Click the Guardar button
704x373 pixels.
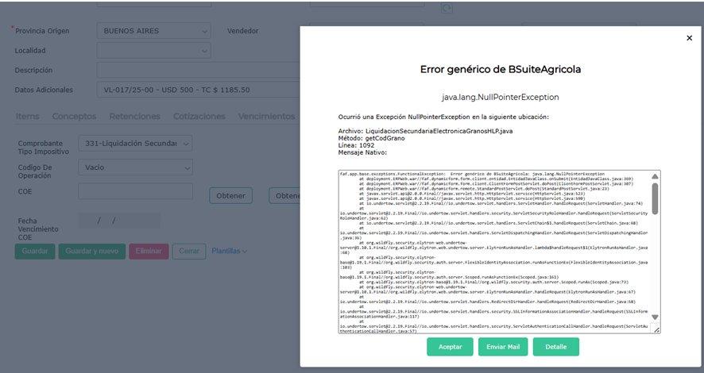35,251
